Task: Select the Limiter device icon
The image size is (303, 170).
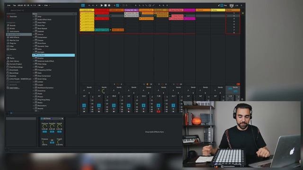Action: tap(36, 82)
